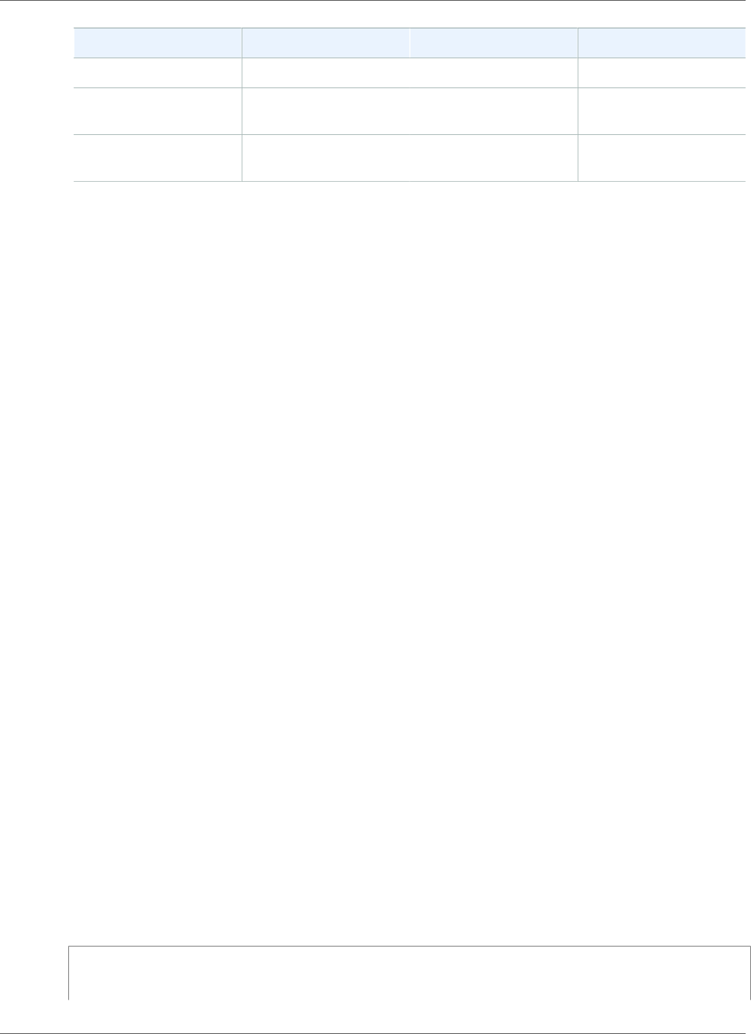
Task: Click the bottom border line of the table
Action: click(410, 181)
